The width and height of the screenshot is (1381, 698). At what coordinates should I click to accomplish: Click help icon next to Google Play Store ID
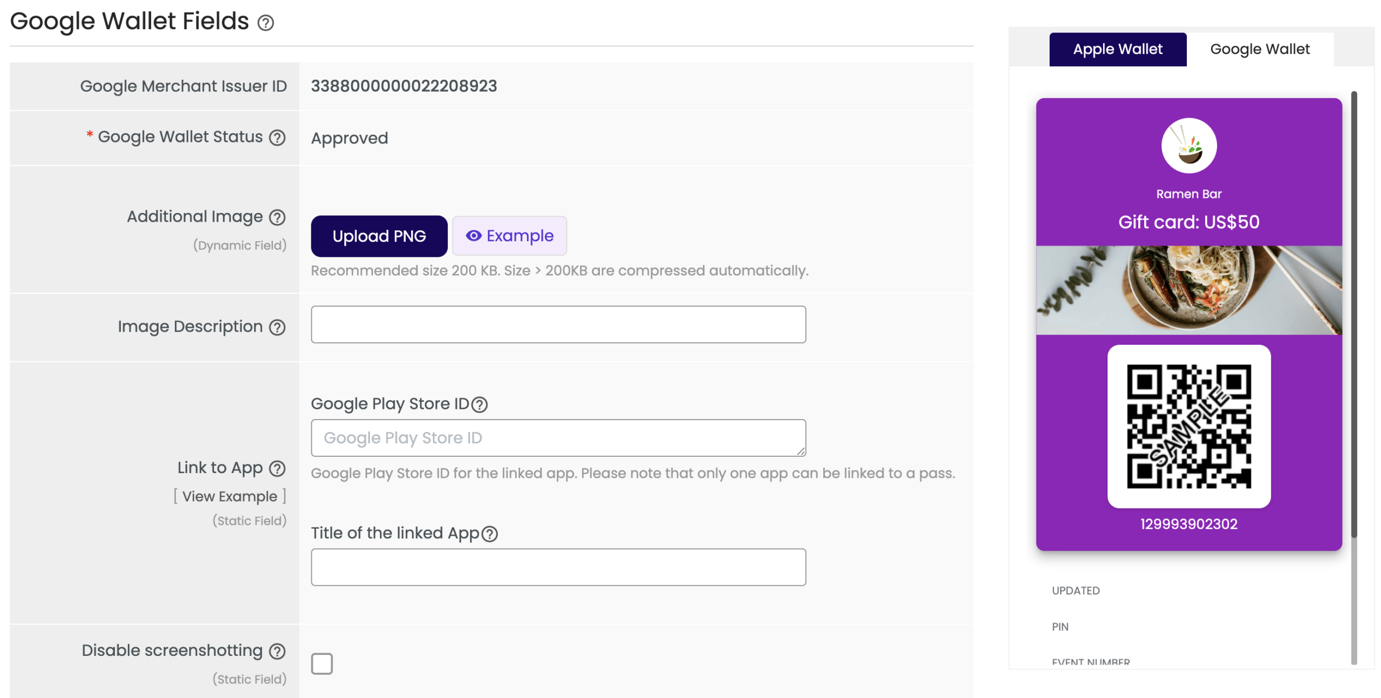[x=479, y=405]
